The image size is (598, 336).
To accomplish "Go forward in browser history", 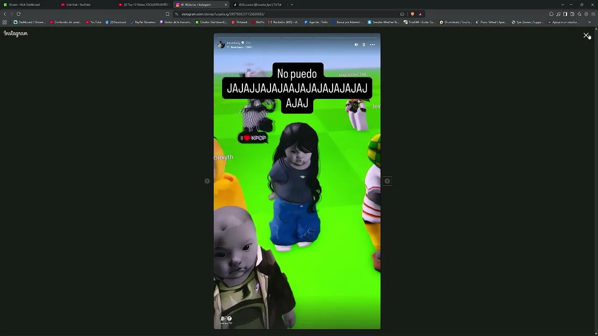I will (12, 14).
